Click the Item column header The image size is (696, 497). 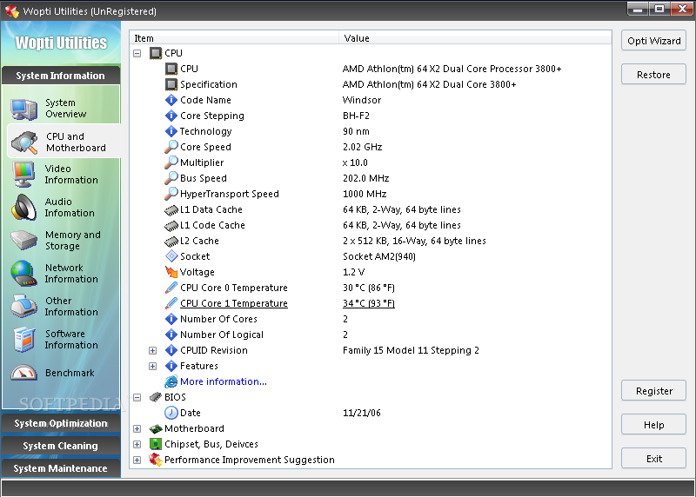coord(234,38)
